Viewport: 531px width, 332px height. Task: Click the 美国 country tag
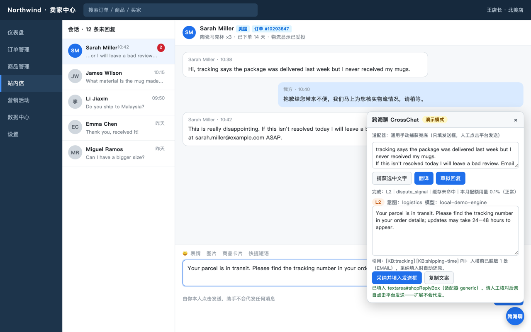pos(243,29)
